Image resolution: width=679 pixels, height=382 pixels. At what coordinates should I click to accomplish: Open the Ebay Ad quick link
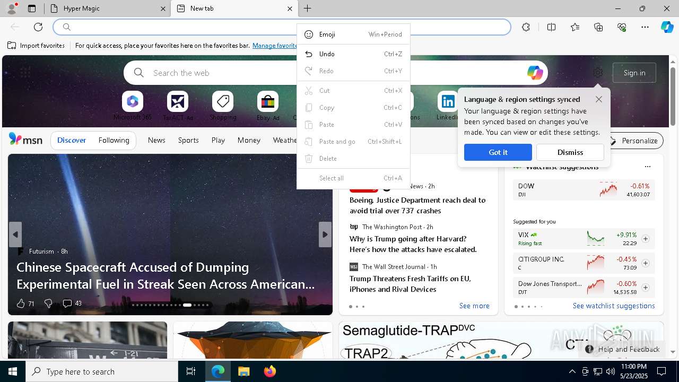(x=268, y=106)
